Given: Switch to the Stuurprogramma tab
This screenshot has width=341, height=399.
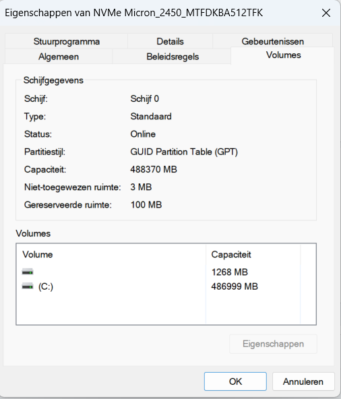Looking at the screenshot, I should [67, 41].
